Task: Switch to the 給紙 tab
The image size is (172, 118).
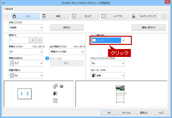Action: tap(55, 16)
